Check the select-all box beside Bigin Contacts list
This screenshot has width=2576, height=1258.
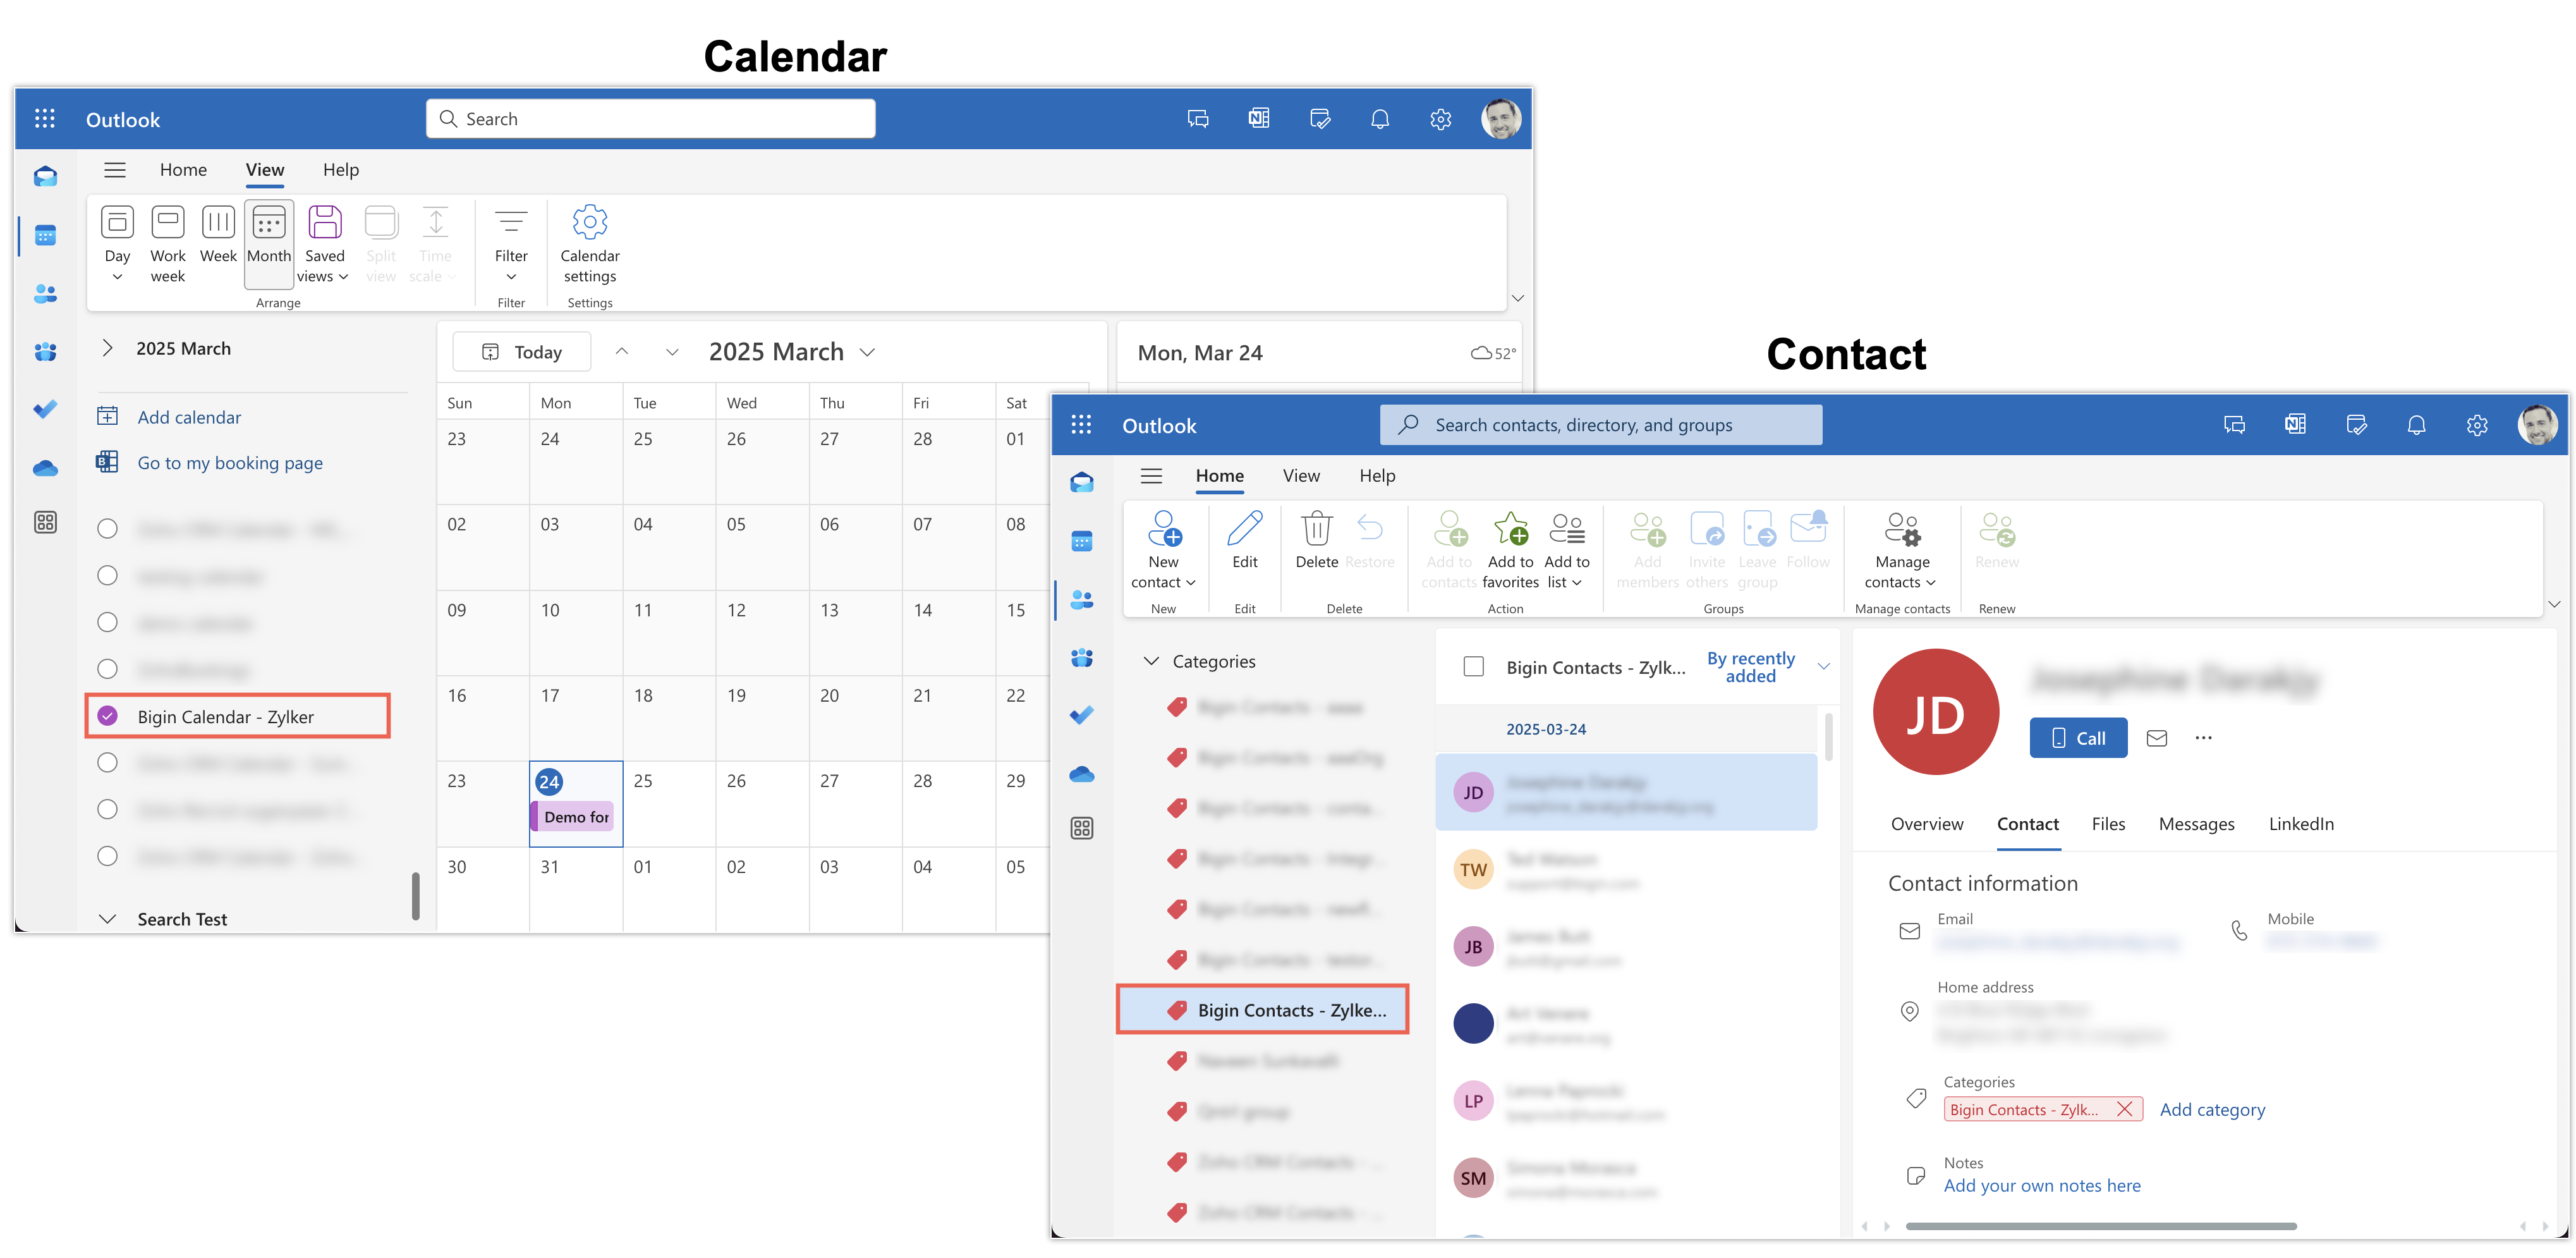[x=1473, y=667]
